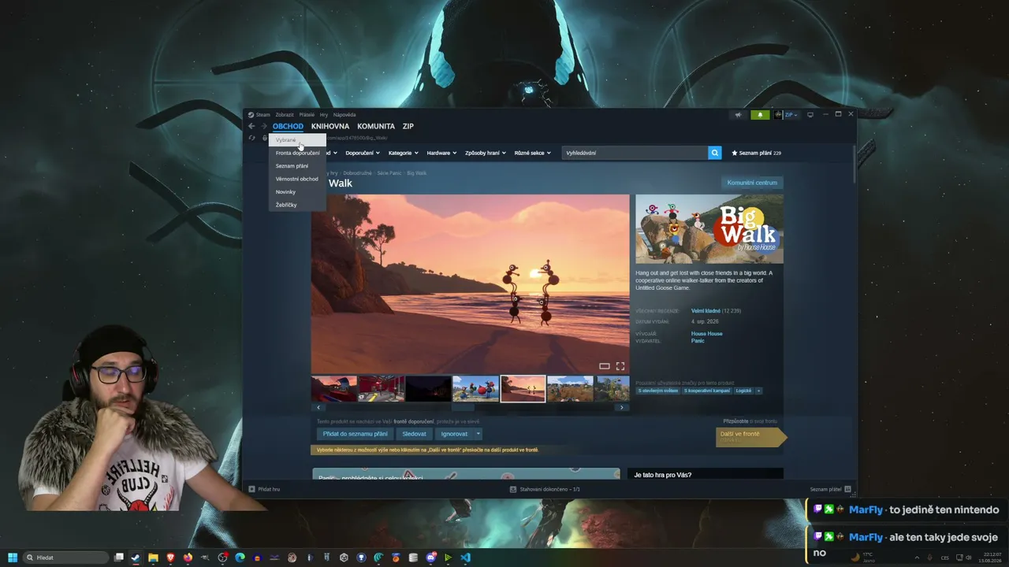Click the Steam forward navigation arrow
Screen dimensions: 1009x567
point(264,126)
